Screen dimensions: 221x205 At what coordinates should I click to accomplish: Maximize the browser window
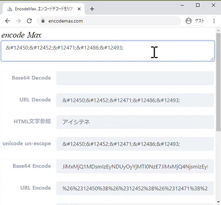(198, 5)
